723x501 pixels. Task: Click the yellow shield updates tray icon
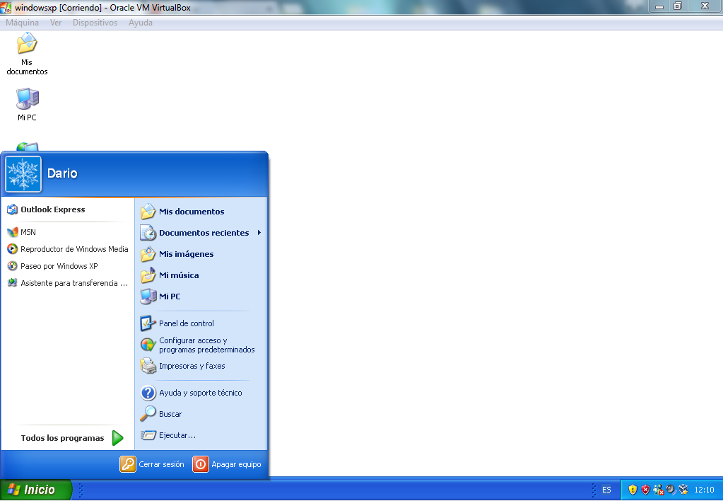click(633, 490)
